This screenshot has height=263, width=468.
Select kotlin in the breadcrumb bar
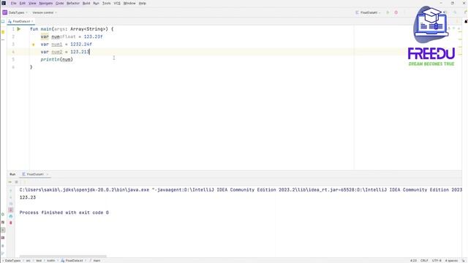click(x=51, y=261)
